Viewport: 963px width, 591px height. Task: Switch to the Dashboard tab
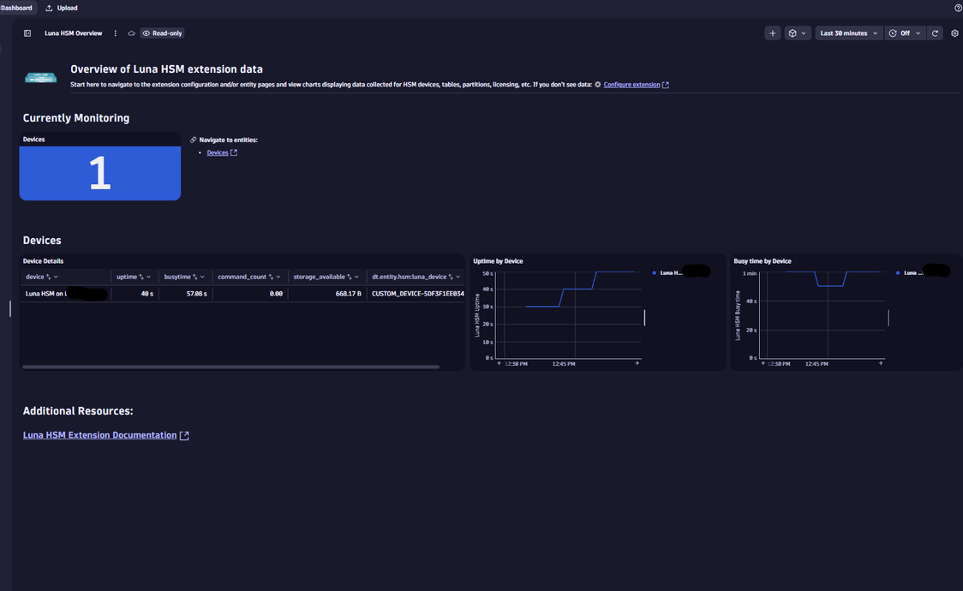16,8
